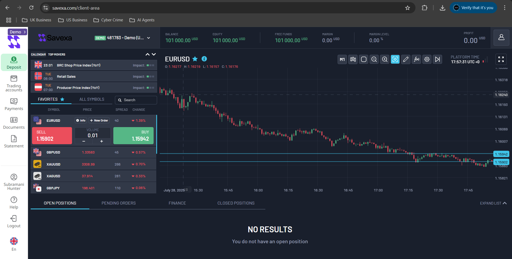Viewport: 512px width, 259px height.
Task: Toggle EURUSD favorite star
Action: [x=195, y=59]
